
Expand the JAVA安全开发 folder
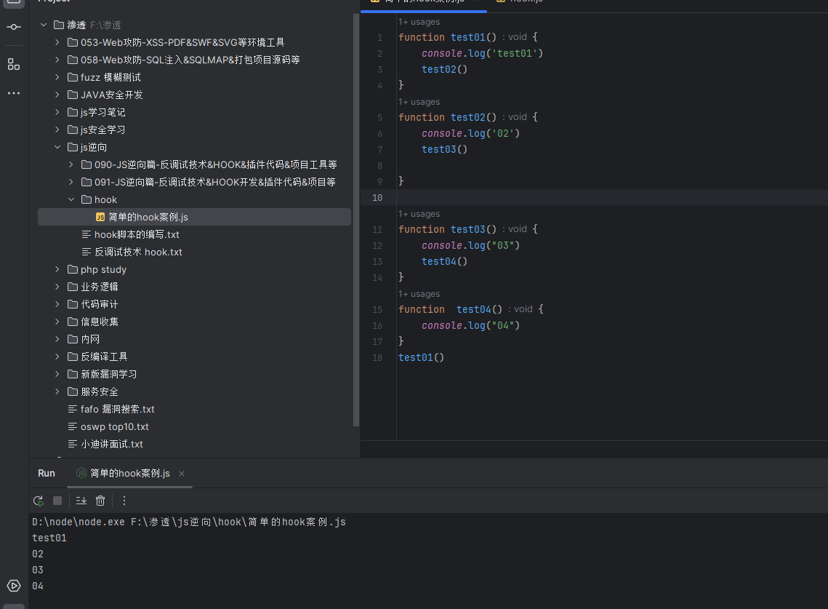57,95
